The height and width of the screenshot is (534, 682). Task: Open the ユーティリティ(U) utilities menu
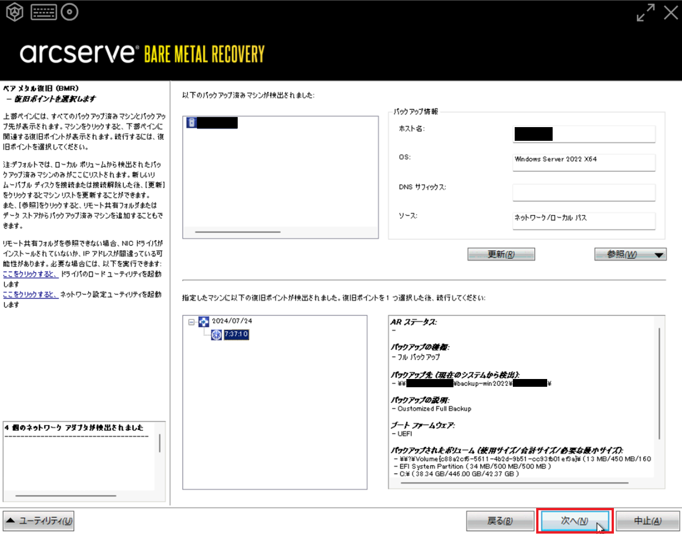[x=39, y=521]
